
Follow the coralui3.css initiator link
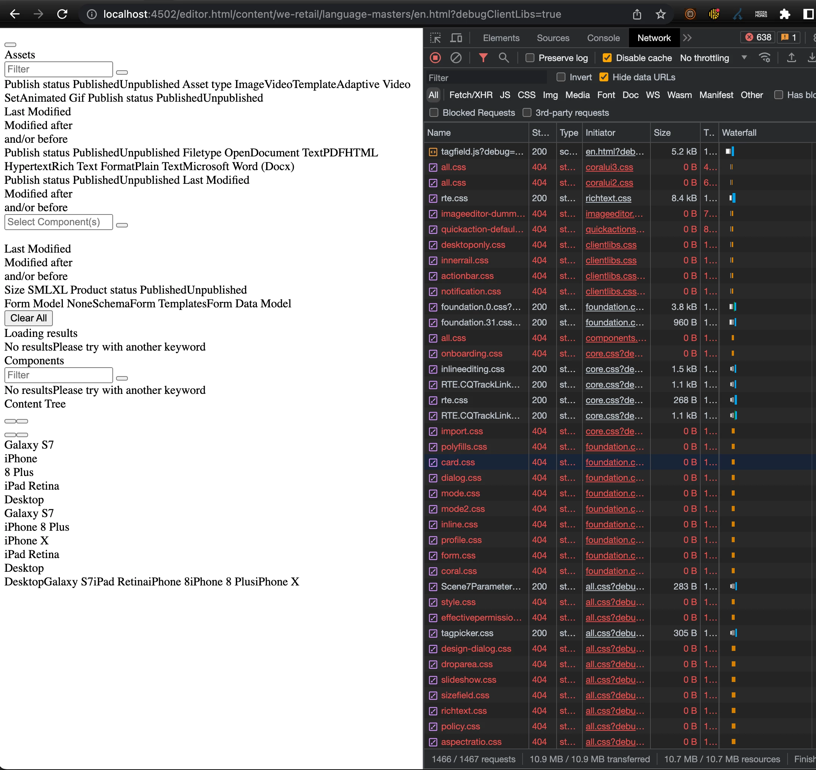tap(609, 167)
